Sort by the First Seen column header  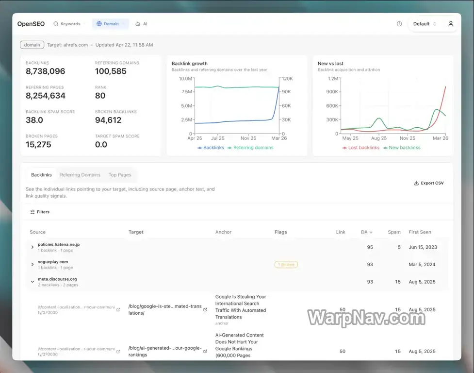(x=420, y=232)
